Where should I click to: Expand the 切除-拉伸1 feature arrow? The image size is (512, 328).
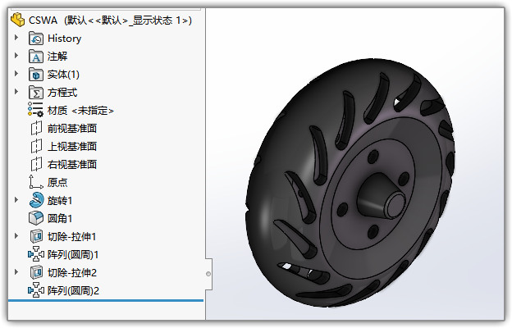point(16,235)
